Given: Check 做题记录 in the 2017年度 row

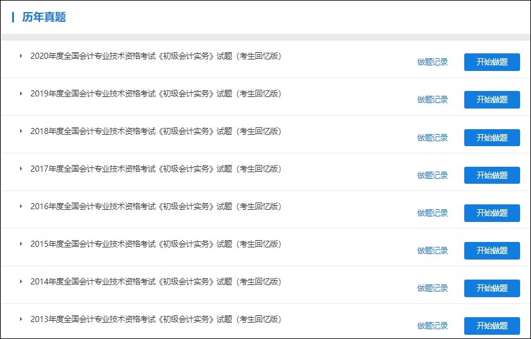Looking at the screenshot, I should [x=433, y=175].
